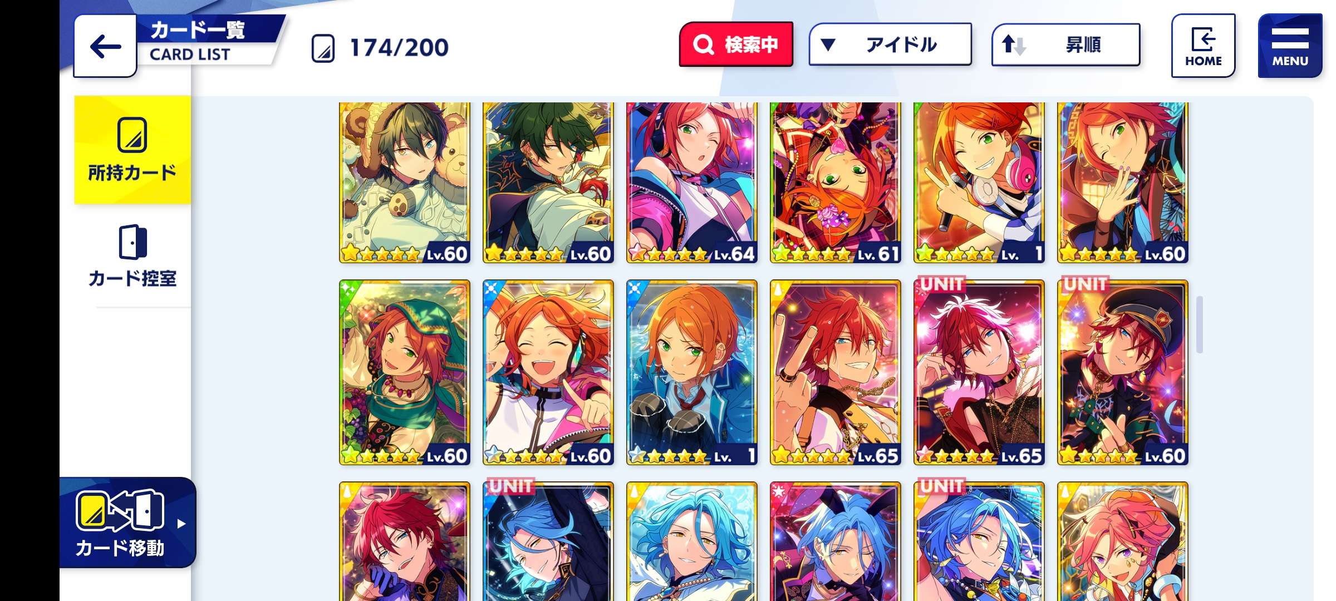Select the 所持カード card icon tab
The width and height of the screenshot is (1336, 601).
coord(132,150)
